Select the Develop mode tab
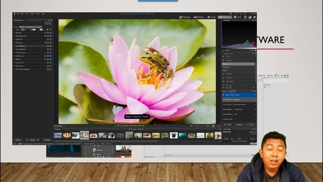The height and width of the screenshot is (182, 323). [x=225, y=17]
